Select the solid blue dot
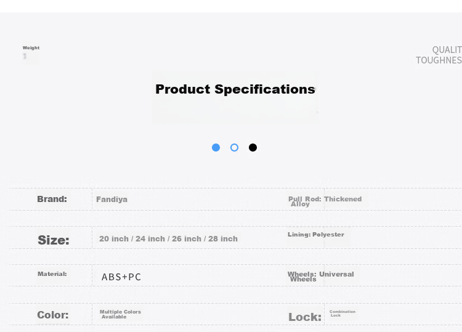The image size is (462, 332). 216,148
